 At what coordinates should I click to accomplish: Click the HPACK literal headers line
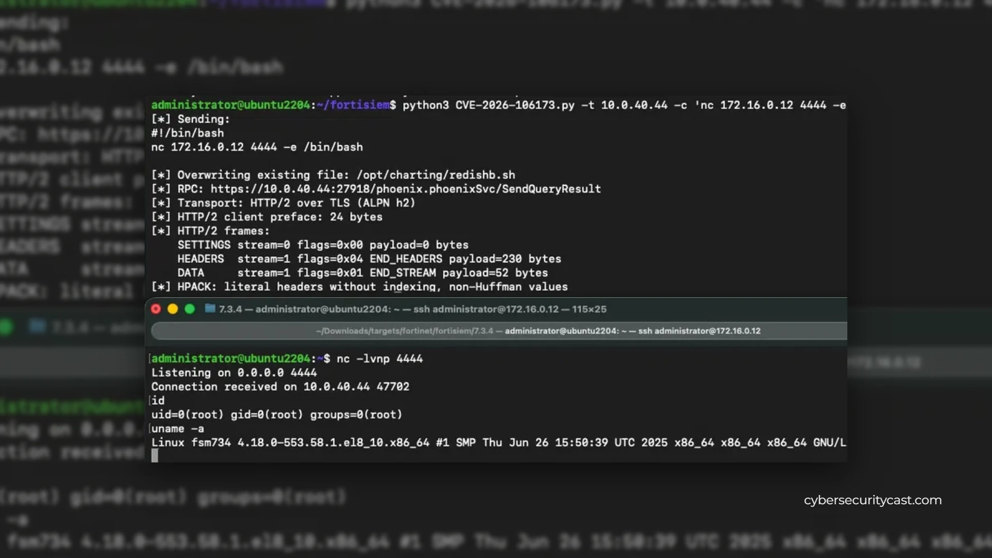(359, 286)
